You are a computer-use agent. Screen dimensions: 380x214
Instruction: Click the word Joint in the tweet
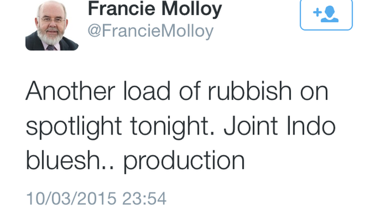point(251,126)
